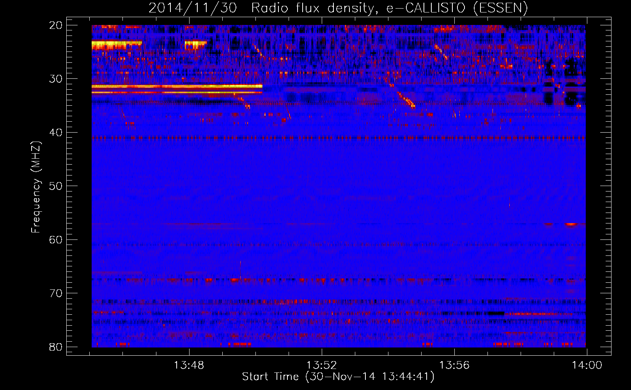Click the long yellow band near 31 MHz
631x390 pixels.
point(177,86)
